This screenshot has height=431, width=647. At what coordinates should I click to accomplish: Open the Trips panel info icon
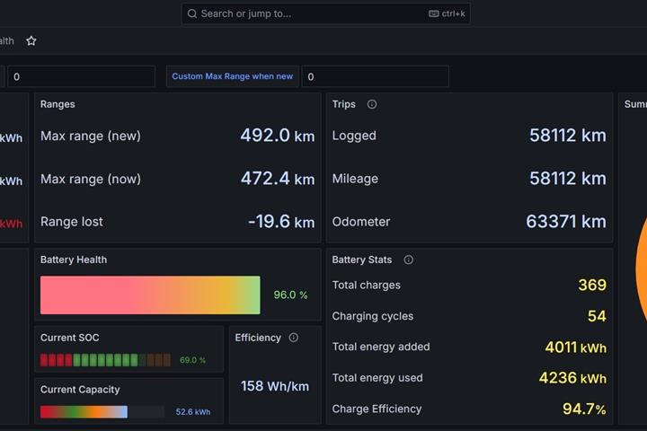click(372, 104)
